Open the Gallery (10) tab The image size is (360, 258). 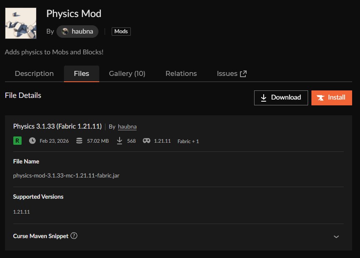coord(127,73)
